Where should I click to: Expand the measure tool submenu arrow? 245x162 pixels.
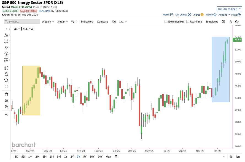[x=10, y=60]
